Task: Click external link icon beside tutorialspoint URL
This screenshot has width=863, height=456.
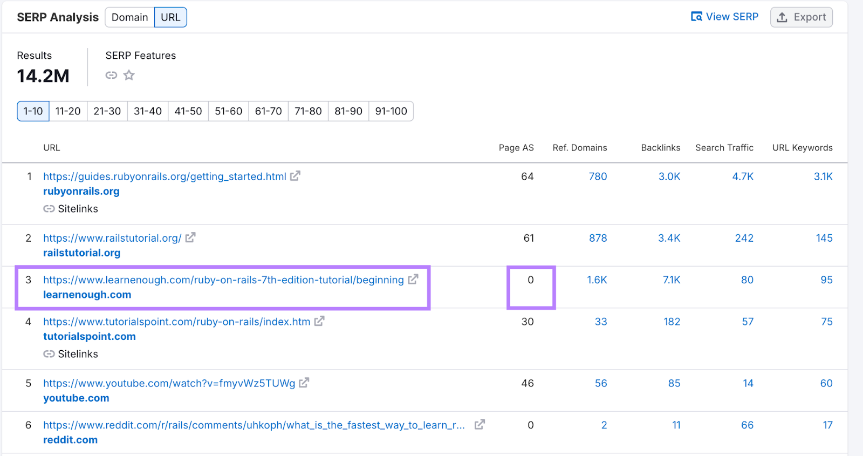Action: pyautogui.click(x=319, y=321)
